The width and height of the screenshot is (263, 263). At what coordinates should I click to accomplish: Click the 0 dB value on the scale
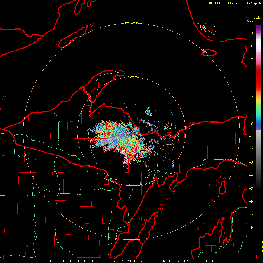pyautogui.click(x=252, y=124)
